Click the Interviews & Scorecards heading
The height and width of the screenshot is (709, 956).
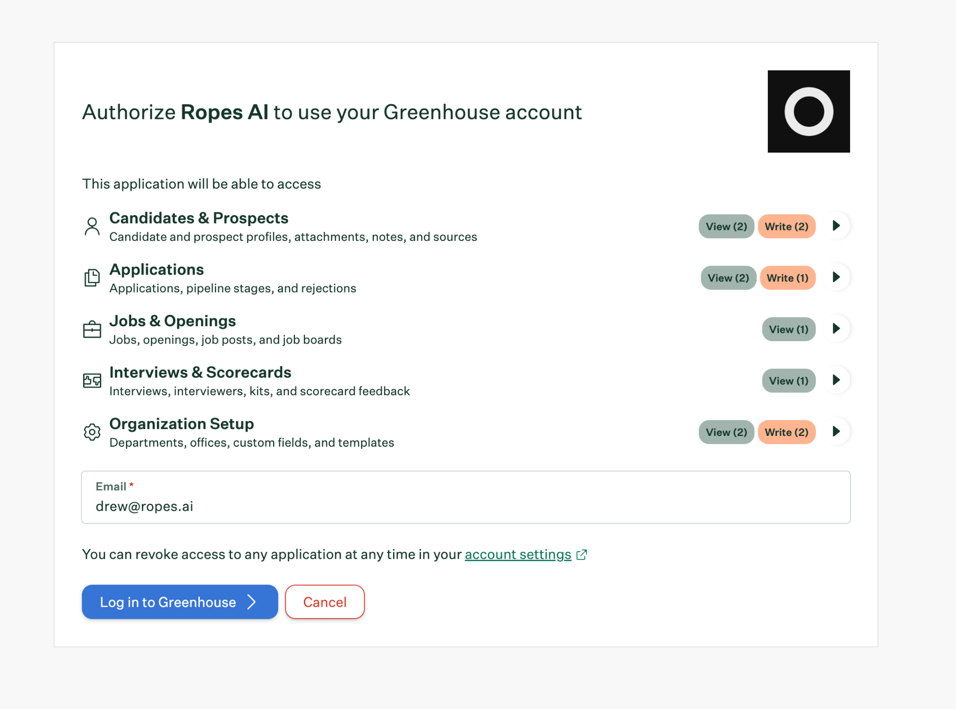[x=200, y=372]
